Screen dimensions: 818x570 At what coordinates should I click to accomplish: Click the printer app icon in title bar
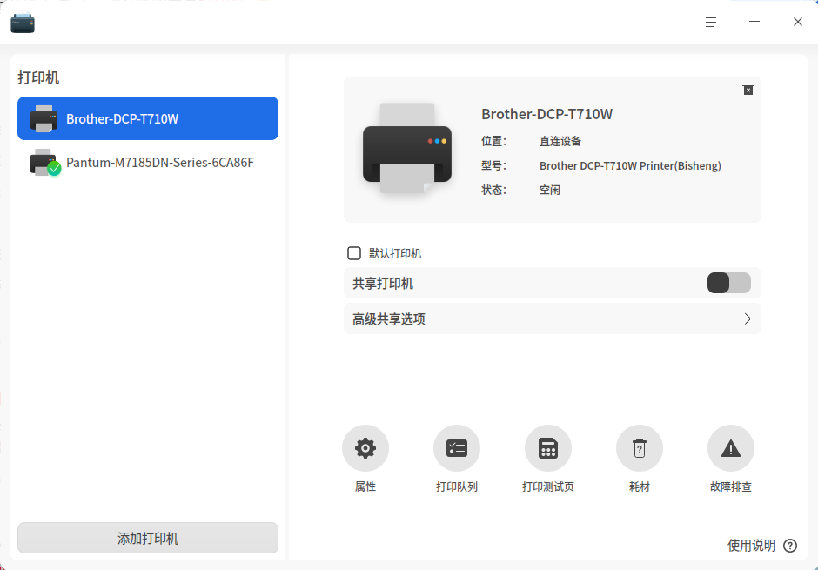coord(23,23)
